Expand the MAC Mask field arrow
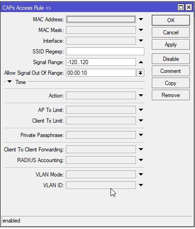195x229 pixels. click(141, 30)
